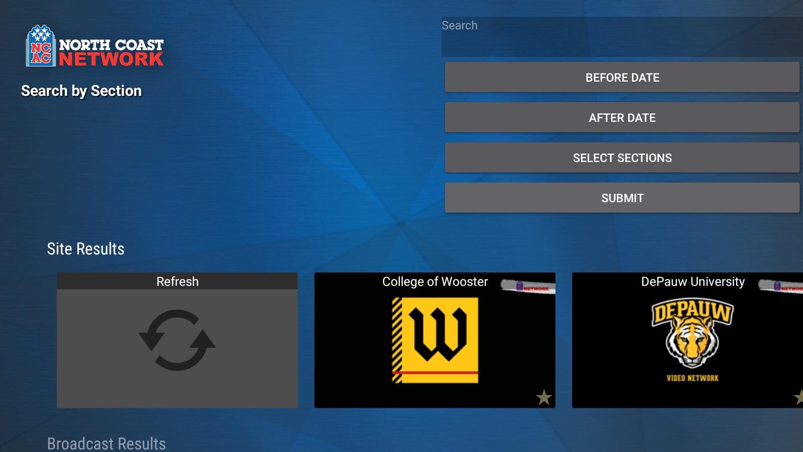Open the Select Sections list
This screenshot has height=452, width=803.
tap(622, 158)
